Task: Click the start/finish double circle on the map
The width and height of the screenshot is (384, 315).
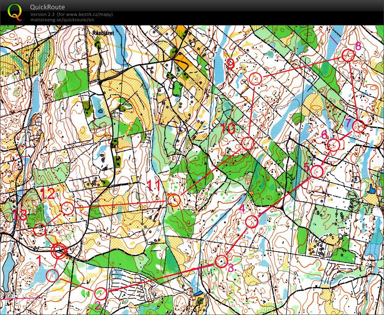Action: 59,251
